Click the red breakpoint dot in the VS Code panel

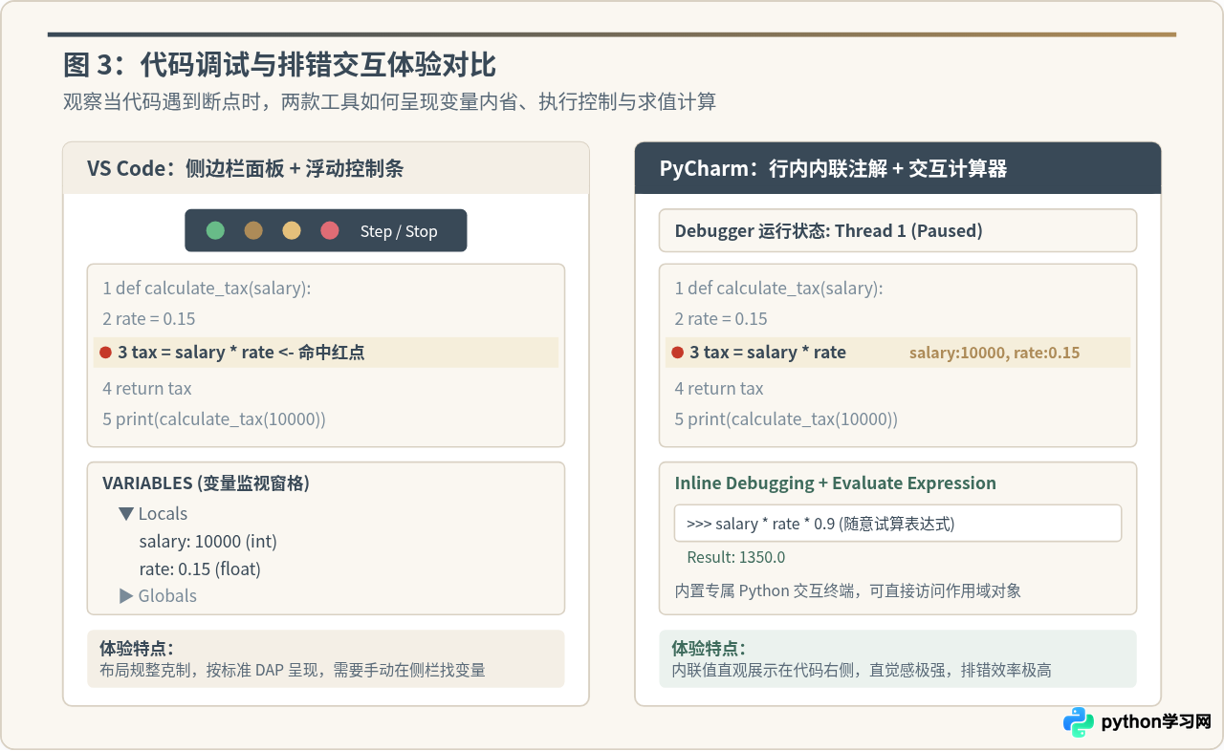(105, 353)
